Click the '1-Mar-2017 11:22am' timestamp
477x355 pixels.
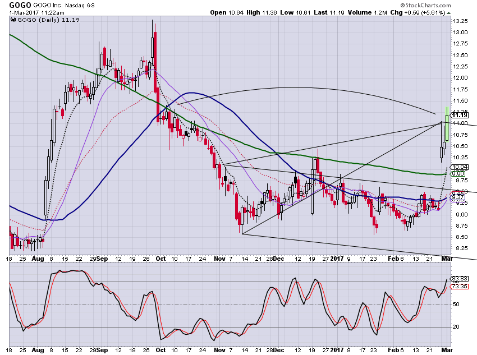point(36,13)
